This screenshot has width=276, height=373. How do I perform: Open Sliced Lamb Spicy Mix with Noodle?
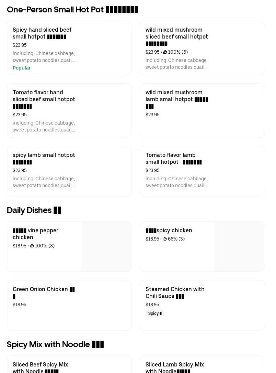click(202, 366)
